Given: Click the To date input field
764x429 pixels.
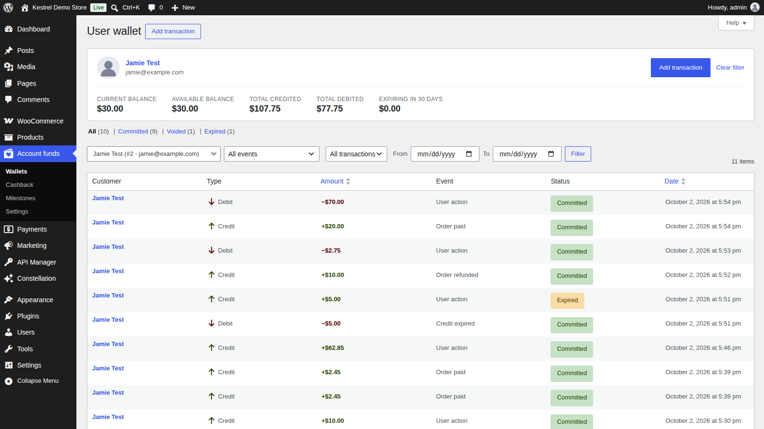Looking at the screenshot, I should point(527,154).
